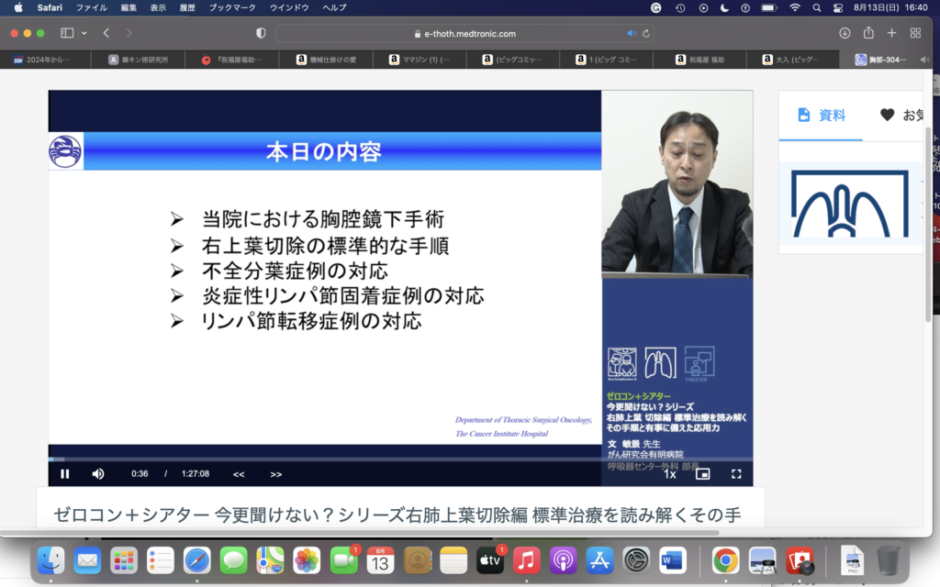
Task: Rewind video with the << button
Action: tap(239, 474)
